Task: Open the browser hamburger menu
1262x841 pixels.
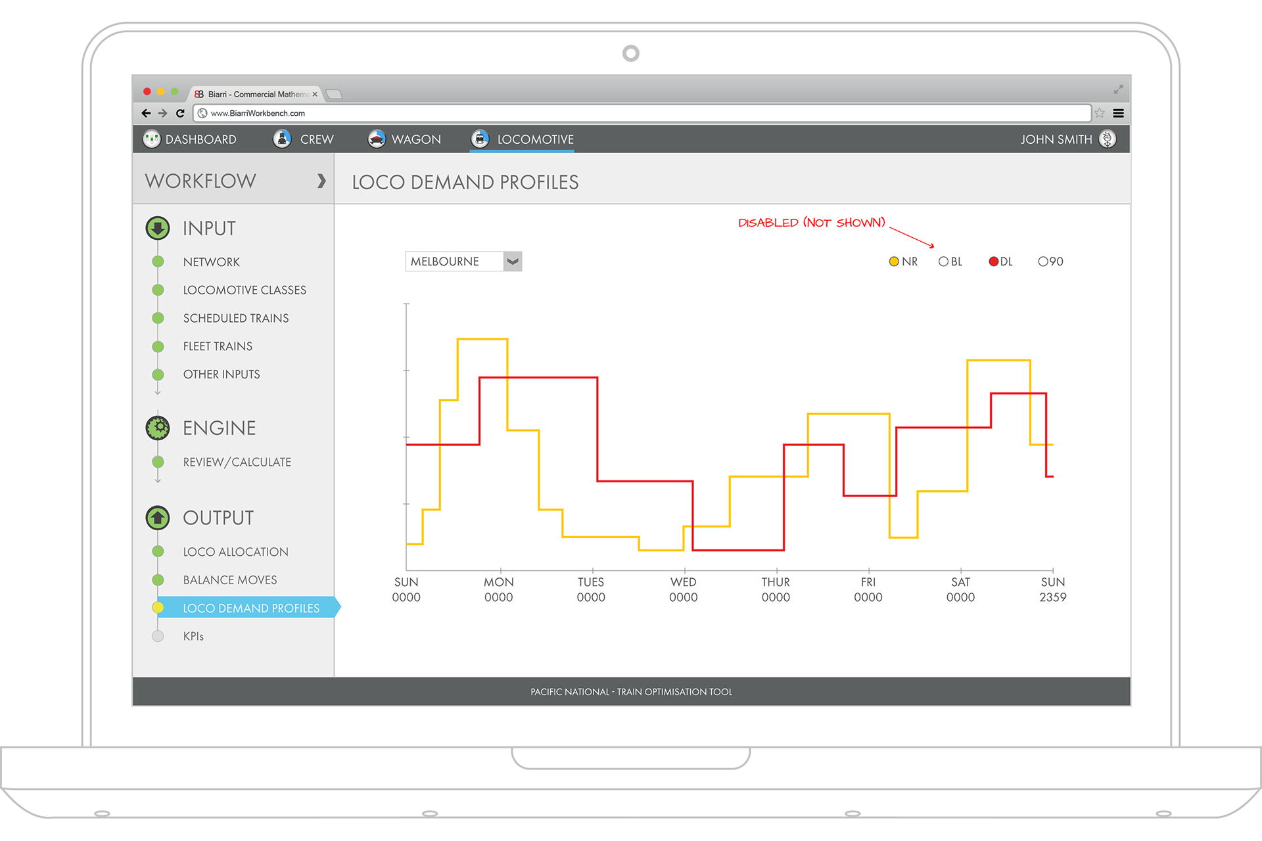Action: coord(1118,113)
